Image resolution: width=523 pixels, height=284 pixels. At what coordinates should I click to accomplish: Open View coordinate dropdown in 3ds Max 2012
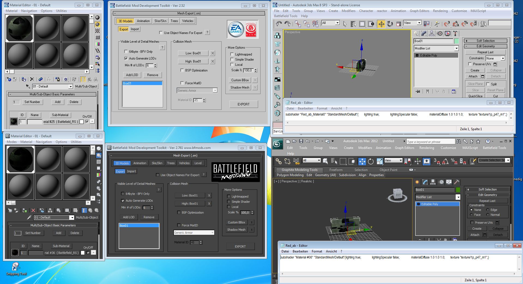393,160
